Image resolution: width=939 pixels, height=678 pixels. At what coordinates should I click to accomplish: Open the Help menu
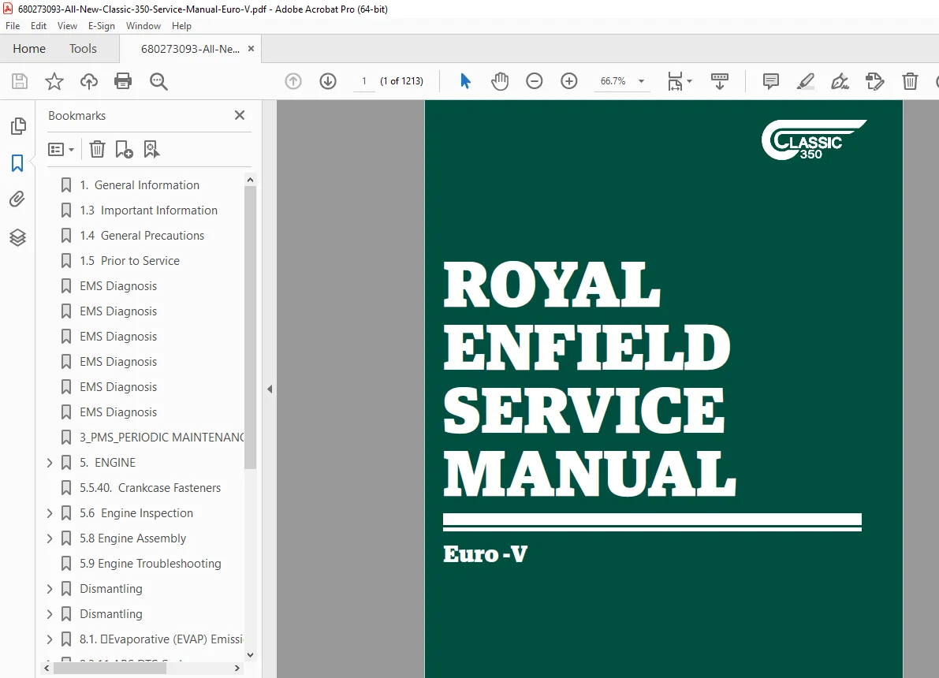(x=181, y=26)
